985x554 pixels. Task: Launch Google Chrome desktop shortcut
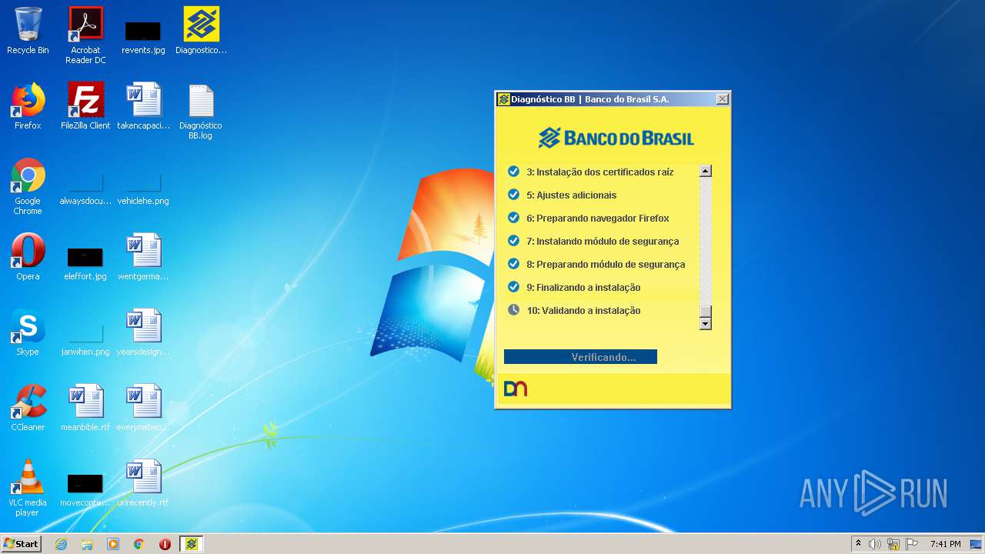point(28,187)
